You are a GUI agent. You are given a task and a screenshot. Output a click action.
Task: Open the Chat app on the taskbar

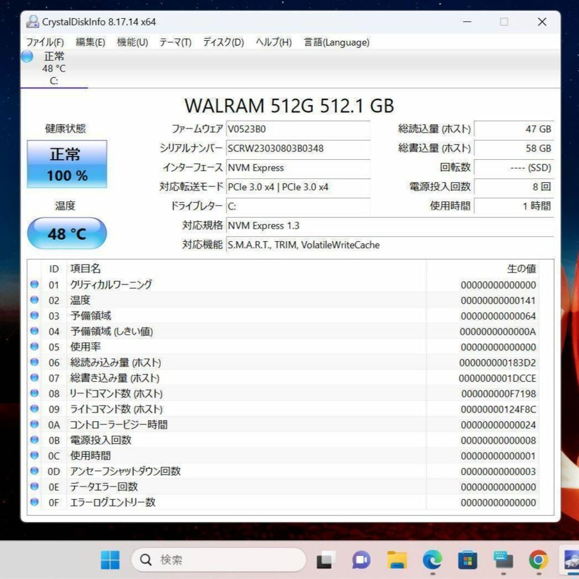[x=361, y=560]
